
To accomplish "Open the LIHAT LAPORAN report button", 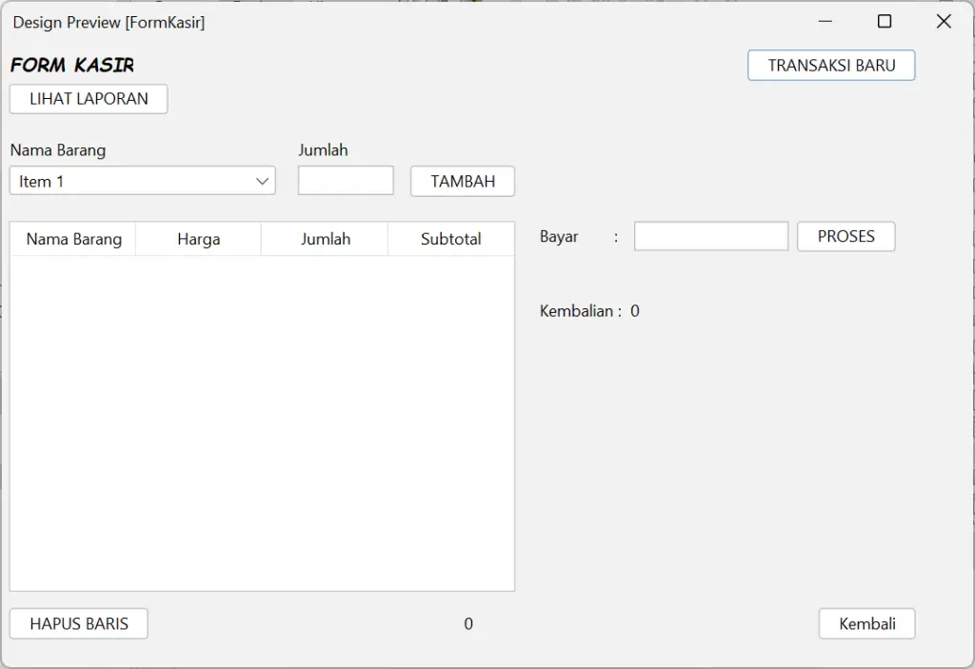I will (x=89, y=99).
